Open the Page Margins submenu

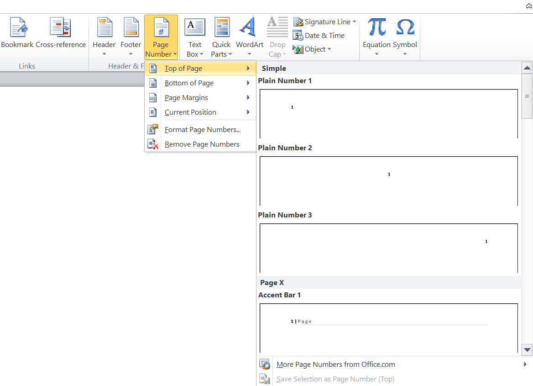[x=200, y=98]
